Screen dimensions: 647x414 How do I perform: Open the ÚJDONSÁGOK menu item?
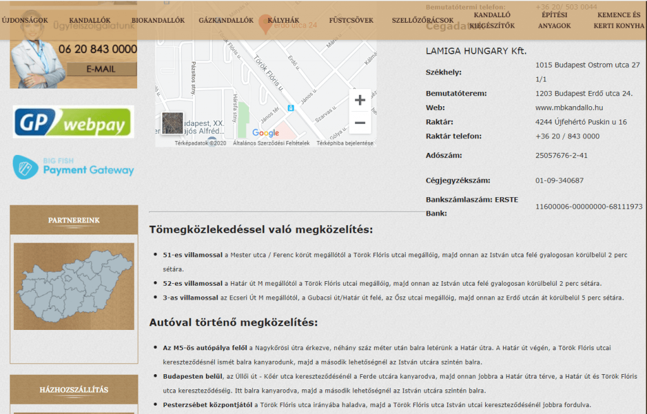(x=25, y=20)
